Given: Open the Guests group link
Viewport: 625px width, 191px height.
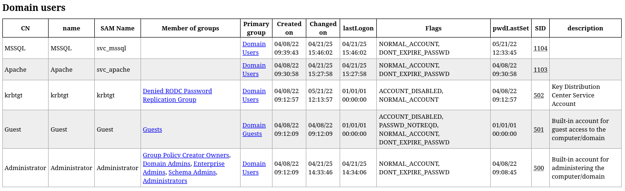Looking at the screenshot, I should (152, 129).
